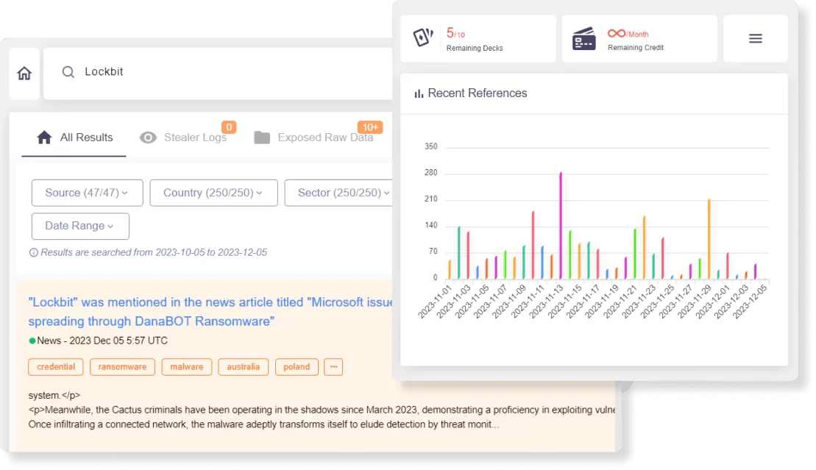Expand the Sector (250/250) dropdown

[338, 193]
